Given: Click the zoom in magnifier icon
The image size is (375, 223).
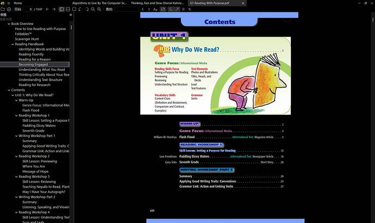Looking at the screenshot, I should (x=99, y=9).
